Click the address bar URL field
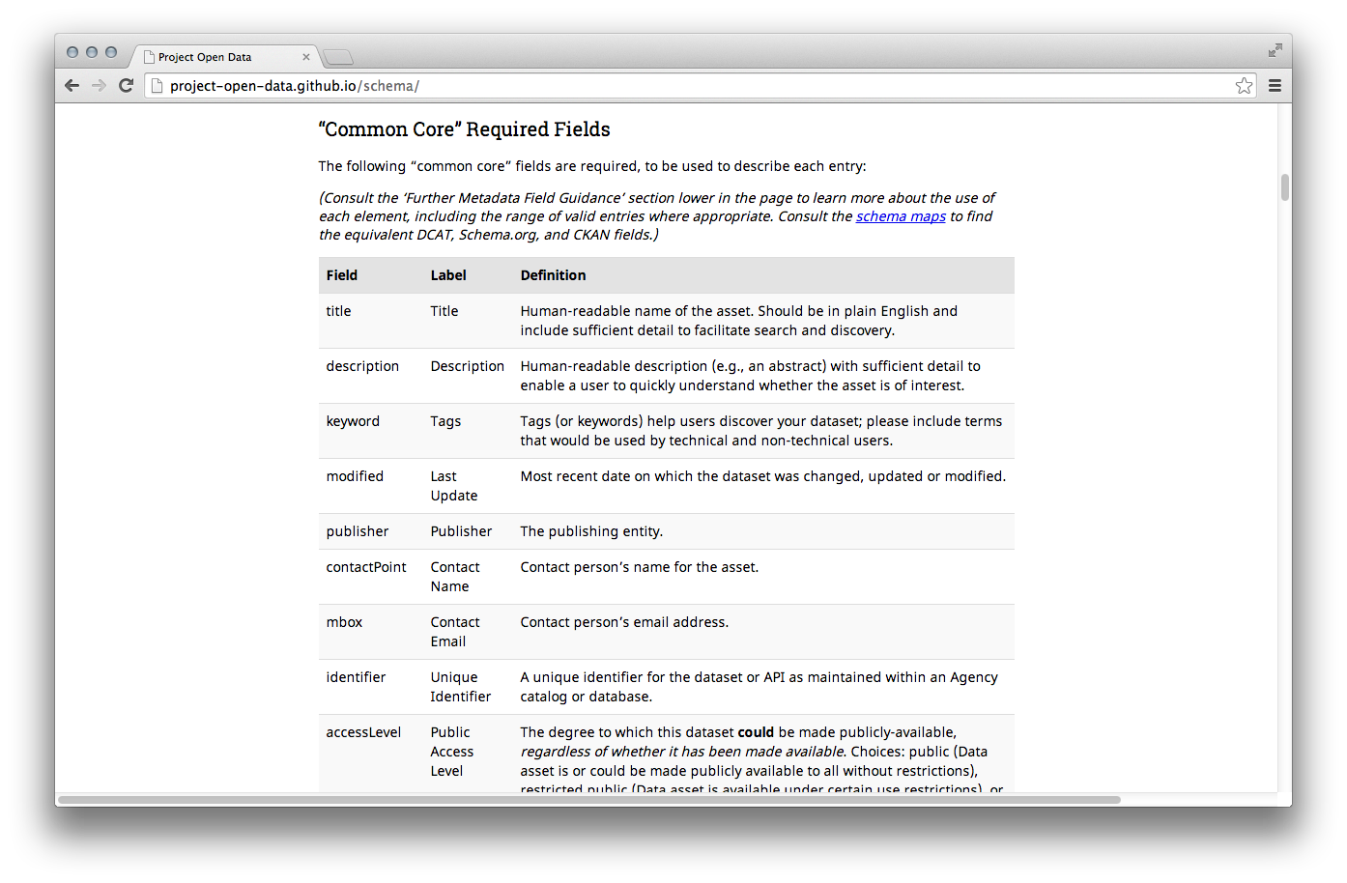The width and height of the screenshot is (1347, 883). [x=701, y=86]
